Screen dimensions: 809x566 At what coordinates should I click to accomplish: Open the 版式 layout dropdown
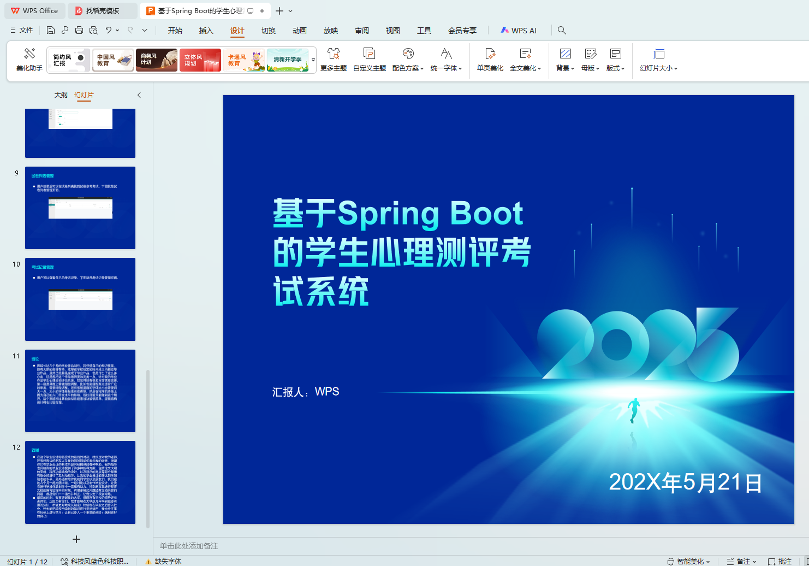tap(615, 60)
